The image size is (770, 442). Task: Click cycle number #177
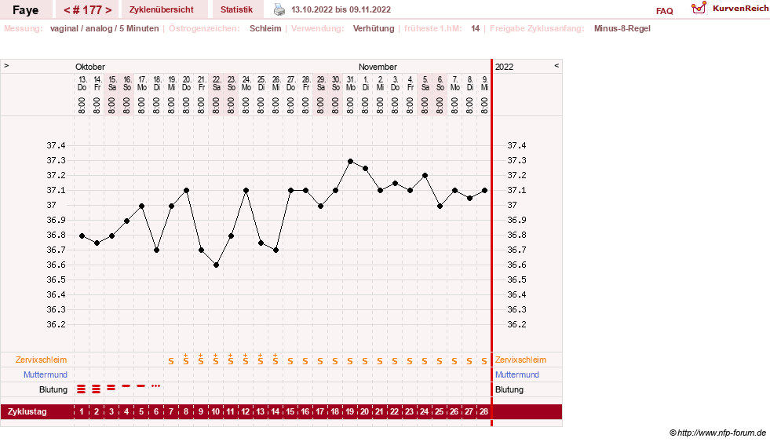click(x=87, y=10)
